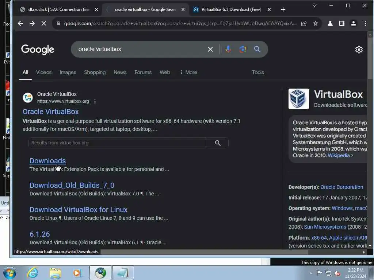Viewport: 374px width, 280px height.
Task: Close the VirtualBox 6.1 Download tab
Action: pos(269,9)
